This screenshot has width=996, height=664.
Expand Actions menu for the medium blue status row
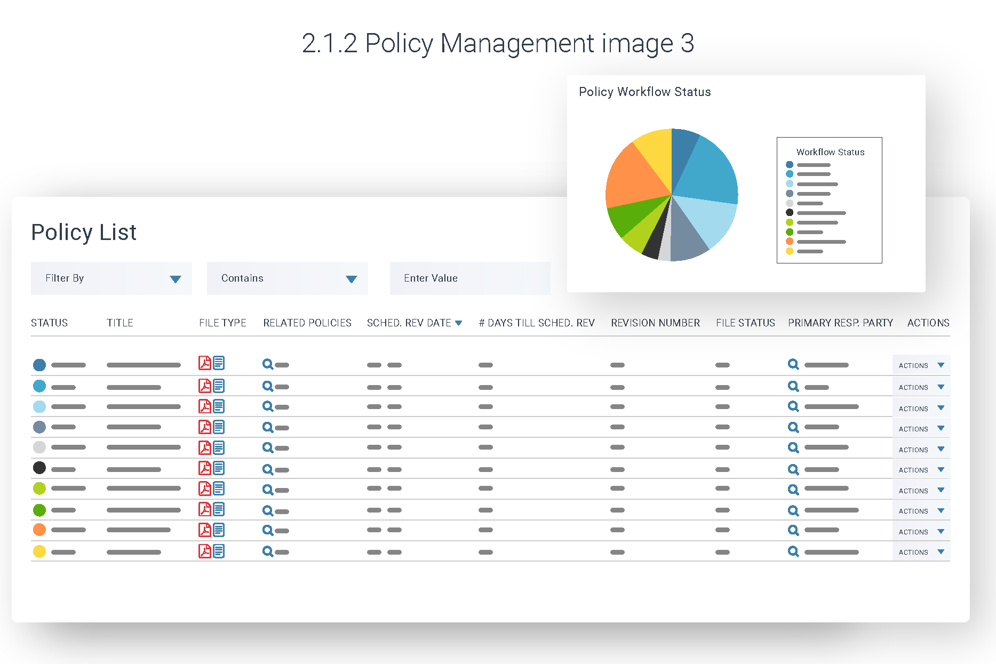[x=921, y=387]
